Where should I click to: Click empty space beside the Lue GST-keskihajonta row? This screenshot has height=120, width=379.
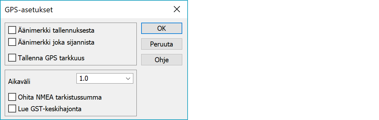click(109, 109)
